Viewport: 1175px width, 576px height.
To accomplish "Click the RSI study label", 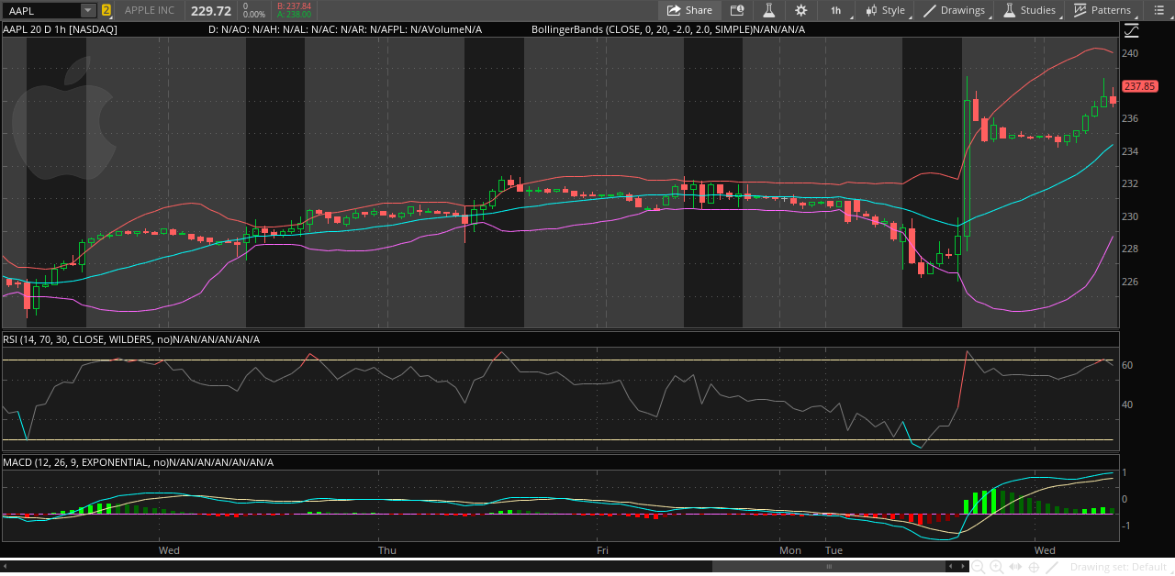I will click(x=131, y=339).
